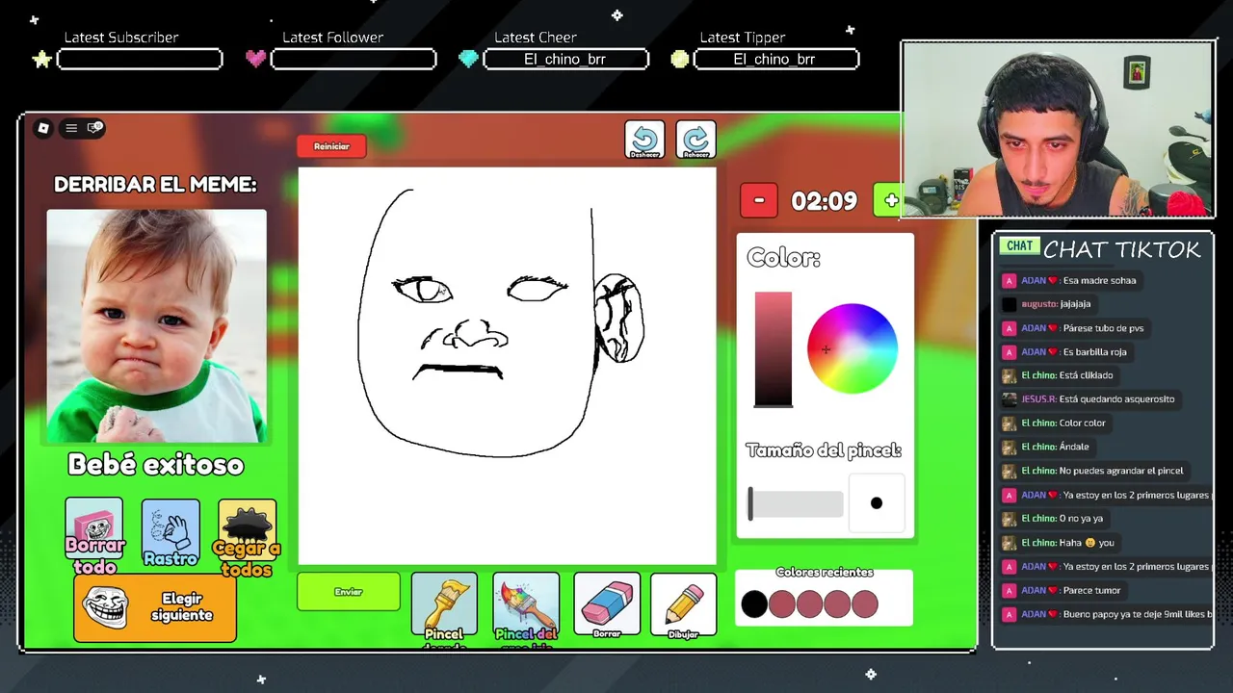The image size is (1233, 693).
Task: Click the green CHAT badge
Action: pyautogui.click(x=1019, y=246)
